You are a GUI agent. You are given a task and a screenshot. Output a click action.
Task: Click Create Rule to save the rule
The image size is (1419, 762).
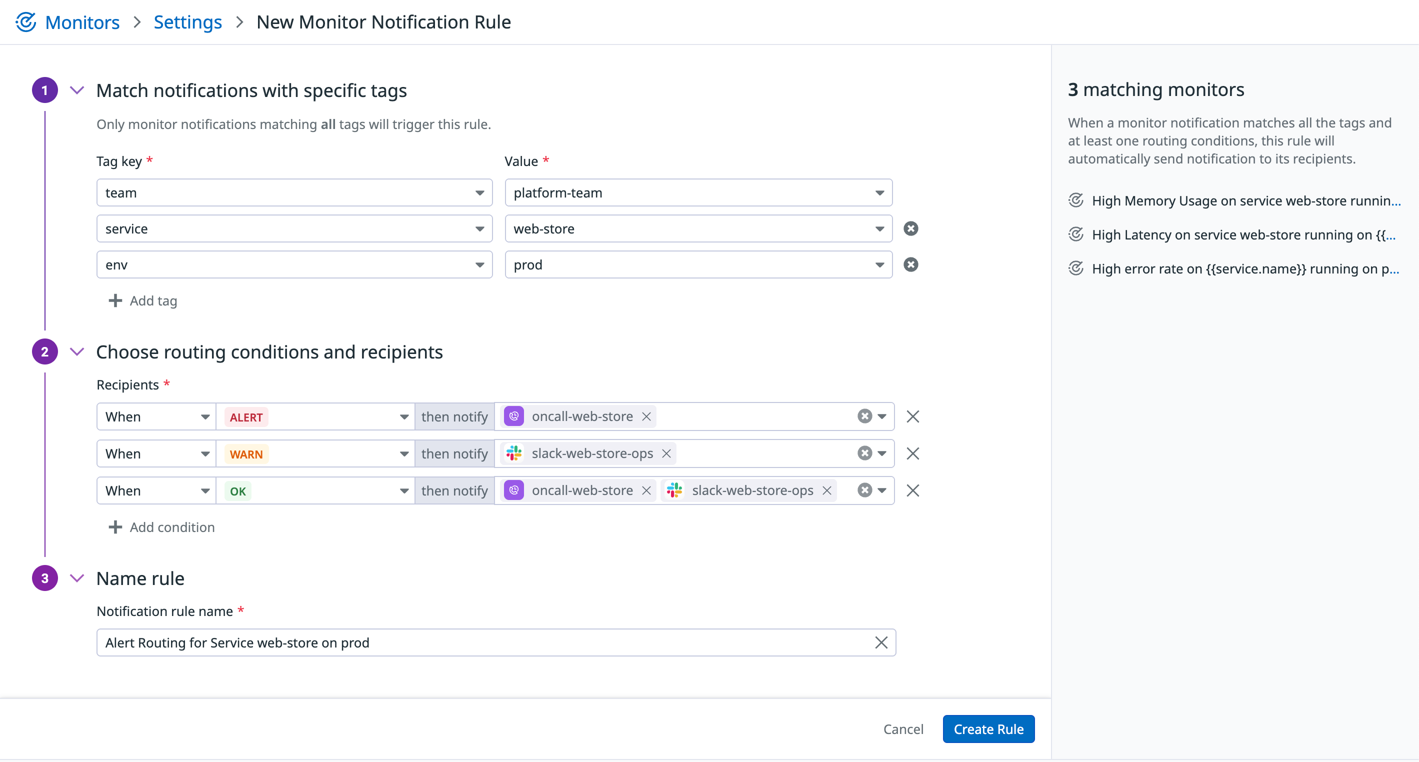click(x=988, y=728)
